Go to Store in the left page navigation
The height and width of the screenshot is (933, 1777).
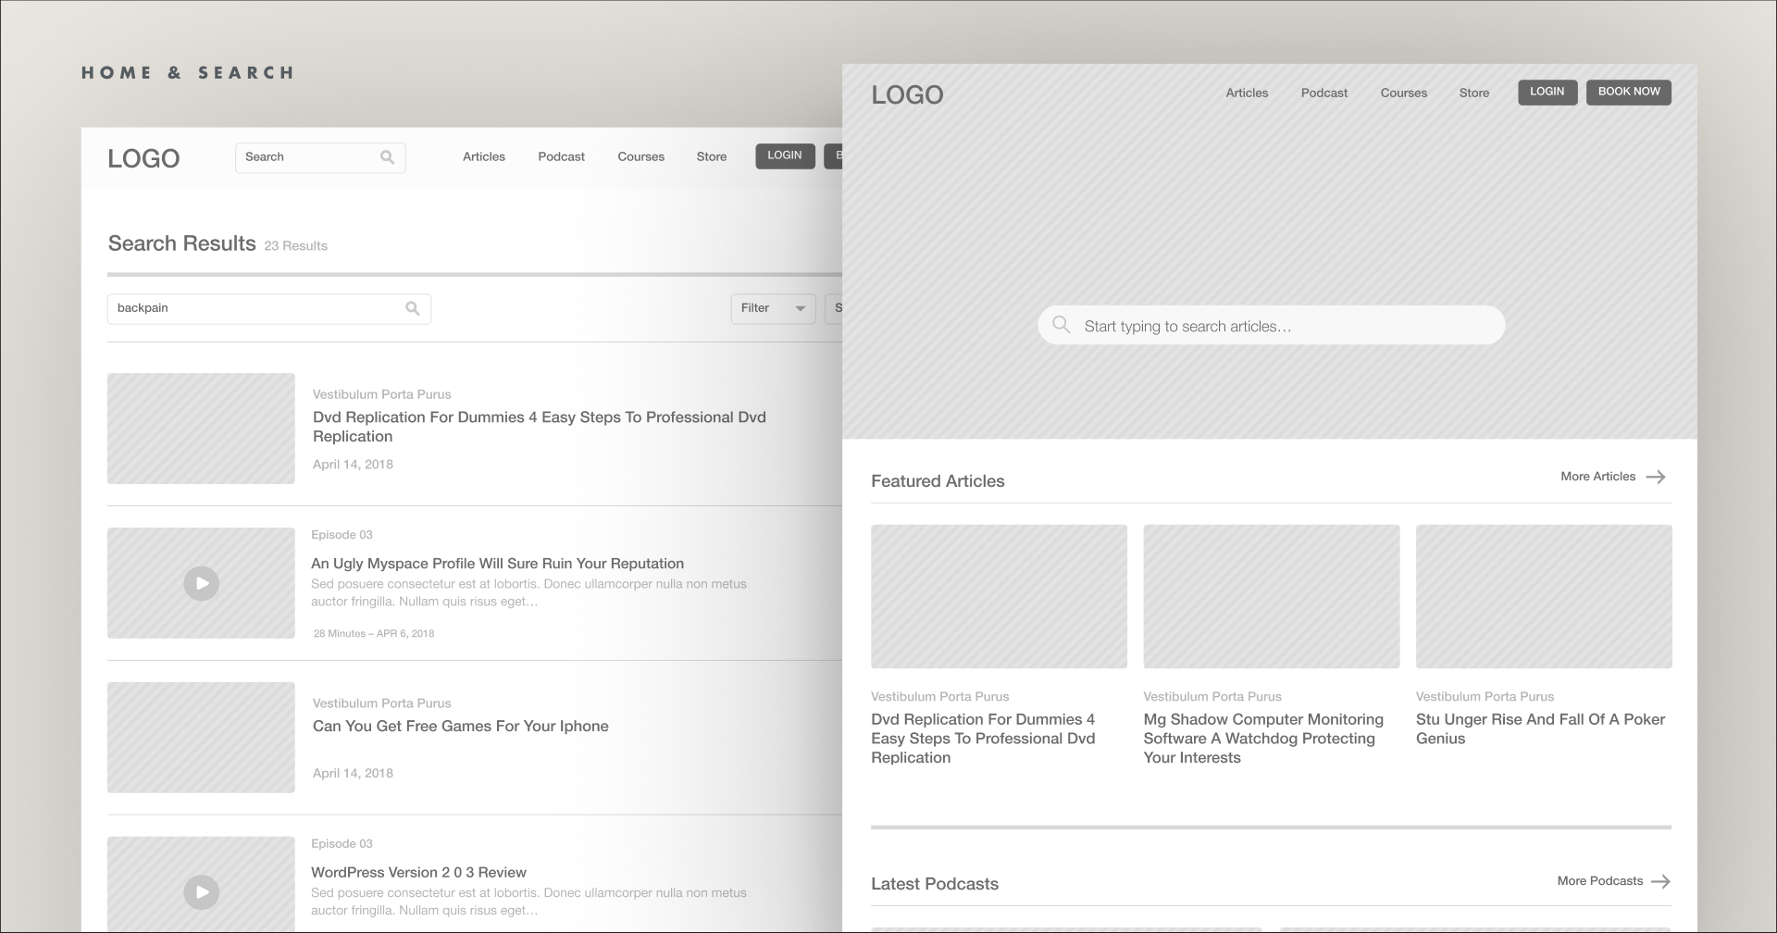[711, 156]
